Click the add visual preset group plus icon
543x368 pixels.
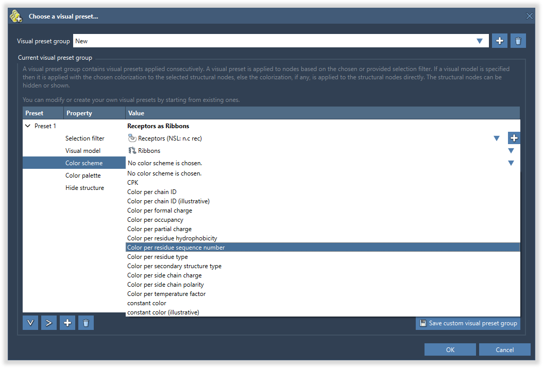(499, 41)
